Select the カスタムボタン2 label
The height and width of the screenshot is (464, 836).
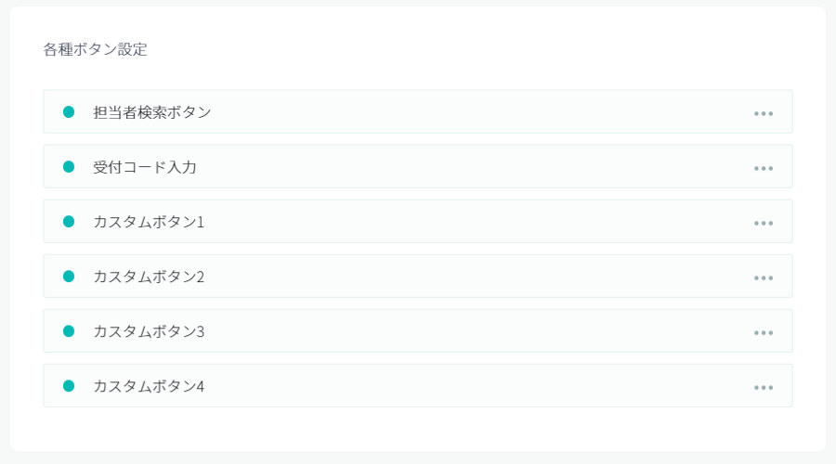point(149,277)
